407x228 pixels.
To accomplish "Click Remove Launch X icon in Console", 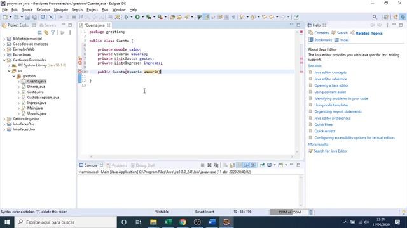I will click(x=209, y=165).
